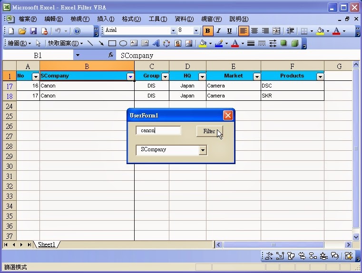Open the 檢視(V) View menu
This screenshot has height=273, width=362.
[80, 19]
